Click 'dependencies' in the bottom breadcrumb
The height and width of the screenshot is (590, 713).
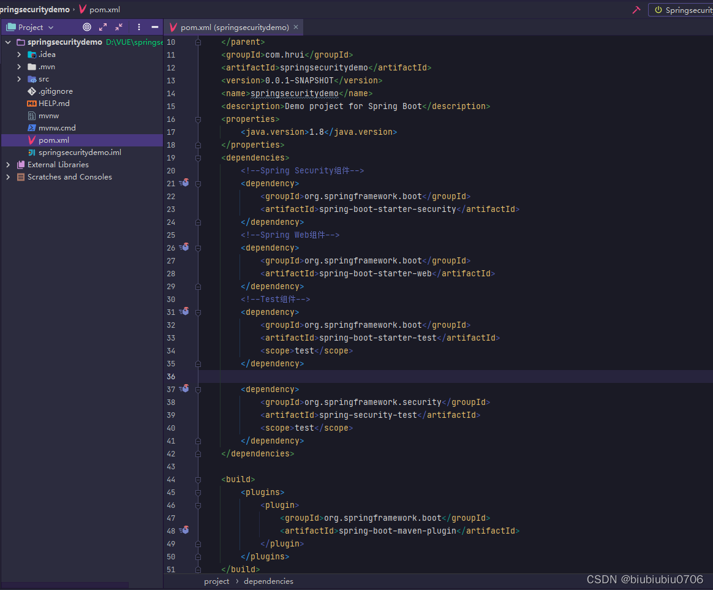[x=268, y=581]
